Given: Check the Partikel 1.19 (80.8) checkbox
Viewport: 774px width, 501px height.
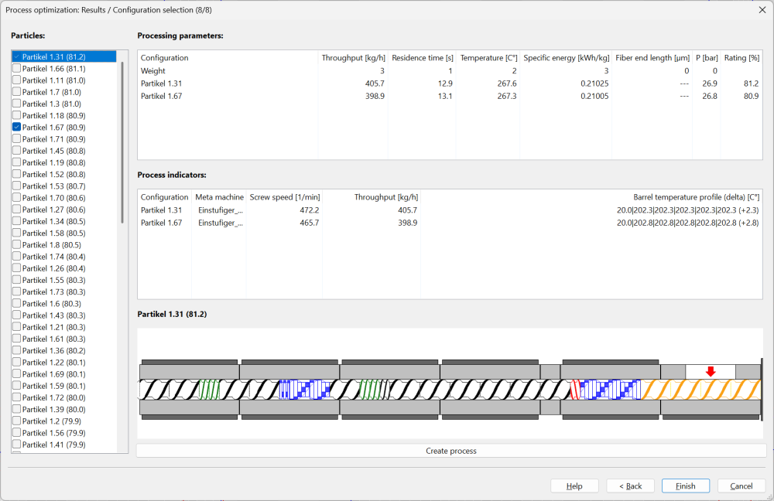Looking at the screenshot, I should (17, 162).
